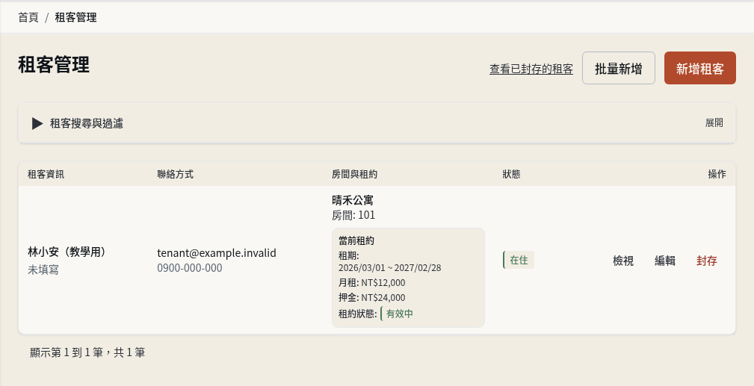The height and width of the screenshot is (386, 754).
Task: Click pagination text 顯示第 1 到 1 筆
Action: tap(67, 352)
